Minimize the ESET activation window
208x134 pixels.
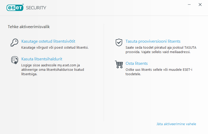point(190,5)
